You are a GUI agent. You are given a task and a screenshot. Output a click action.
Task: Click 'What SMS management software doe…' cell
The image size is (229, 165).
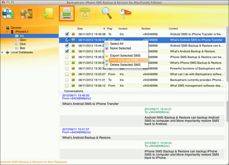tap(197, 86)
